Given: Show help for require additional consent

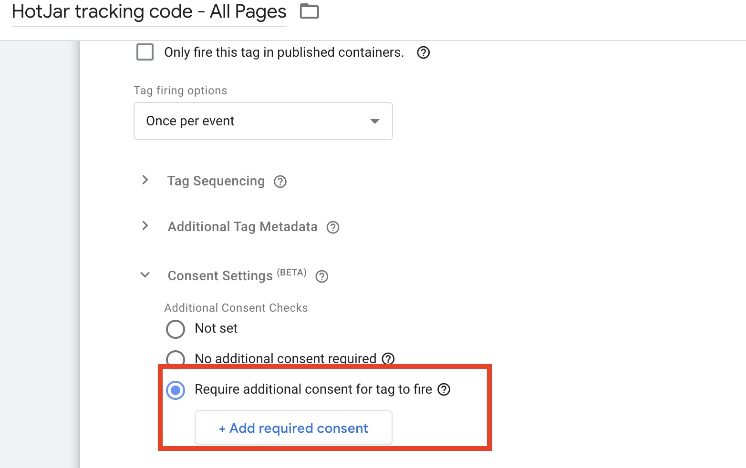Looking at the screenshot, I should pyautogui.click(x=444, y=389).
